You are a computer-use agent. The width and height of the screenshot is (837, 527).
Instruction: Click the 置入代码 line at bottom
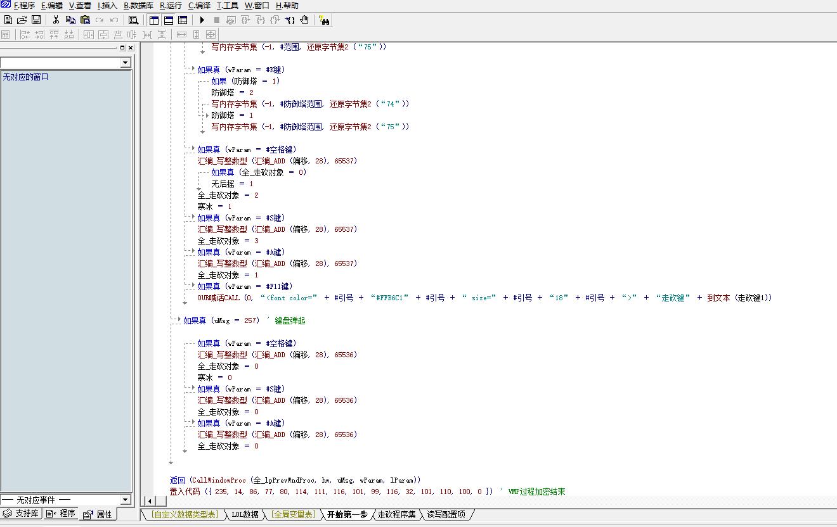(367, 492)
